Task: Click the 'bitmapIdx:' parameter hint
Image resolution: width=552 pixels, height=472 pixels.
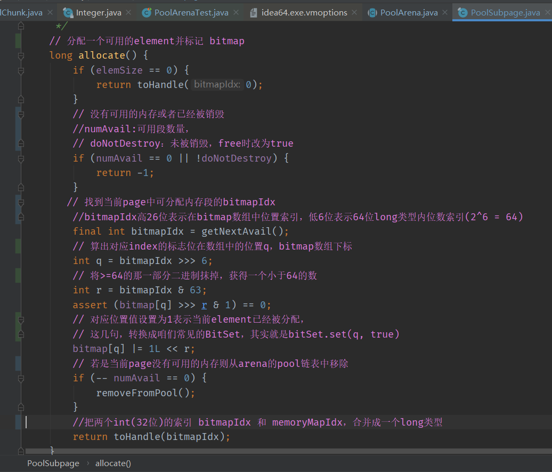Action: coord(217,85)
